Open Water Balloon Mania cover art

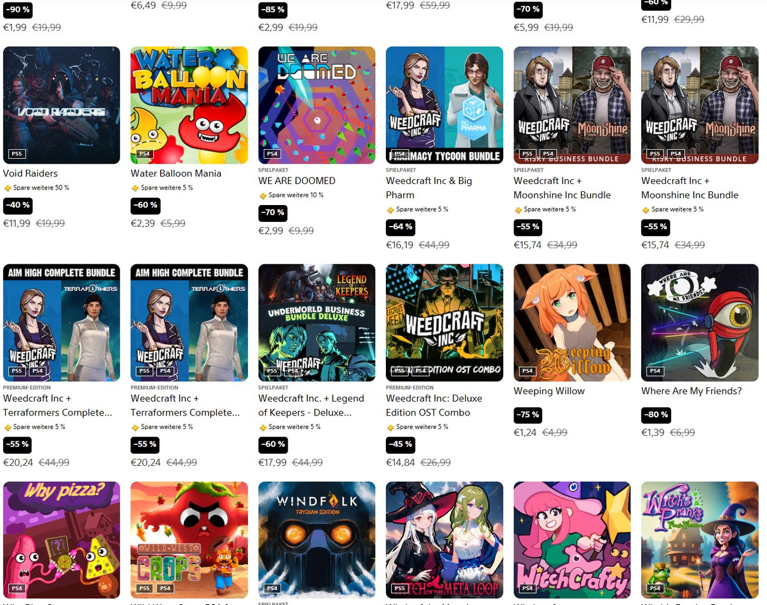point(189,105)
